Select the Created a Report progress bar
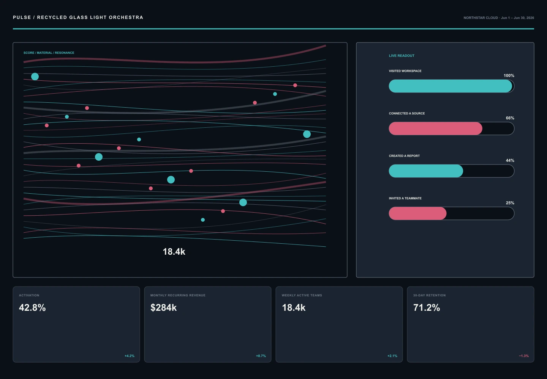 451,171
